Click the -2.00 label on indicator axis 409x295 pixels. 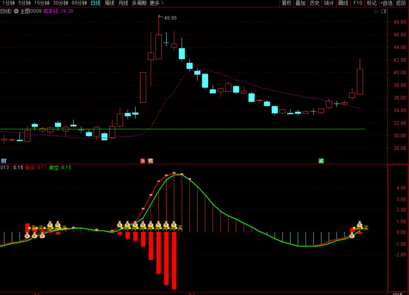coord(400,254)
